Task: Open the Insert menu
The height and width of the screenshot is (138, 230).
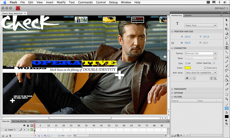Action: [50, 2]
